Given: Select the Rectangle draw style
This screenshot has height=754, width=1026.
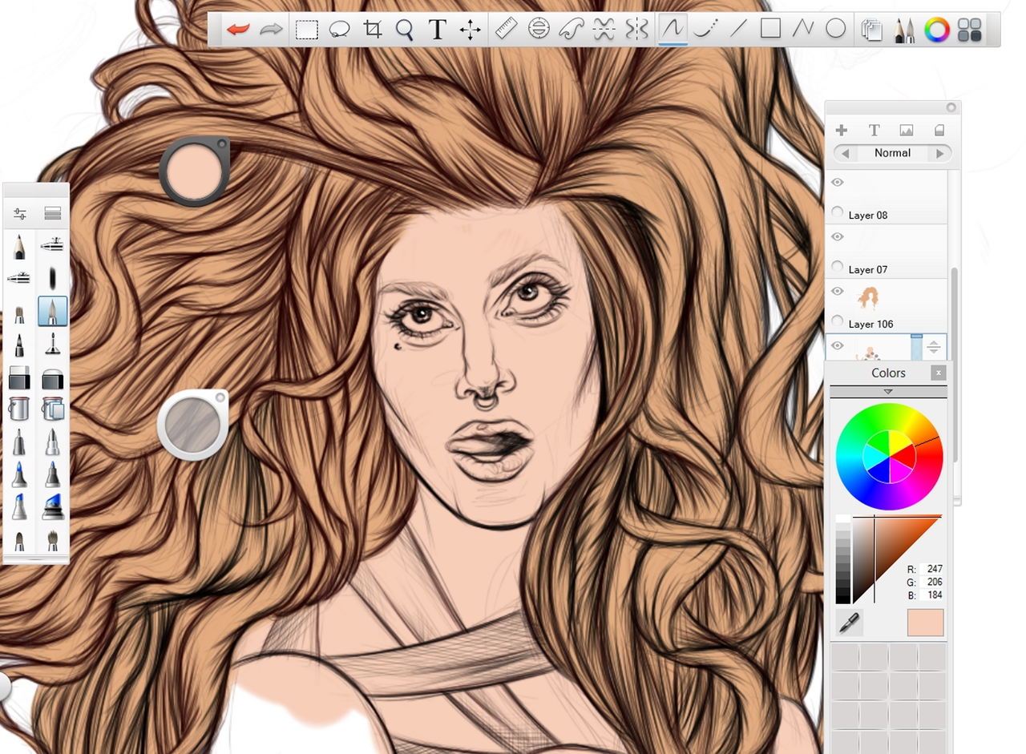Looking at the screenshot, I should point(770,30).
